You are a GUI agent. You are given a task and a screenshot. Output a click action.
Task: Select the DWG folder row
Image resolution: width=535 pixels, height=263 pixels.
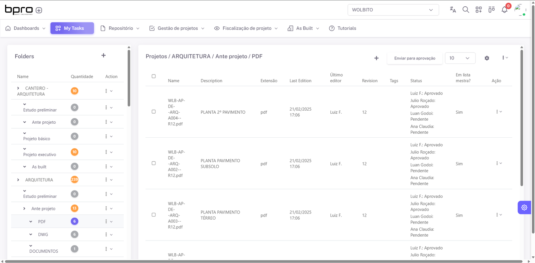[67, 235]
